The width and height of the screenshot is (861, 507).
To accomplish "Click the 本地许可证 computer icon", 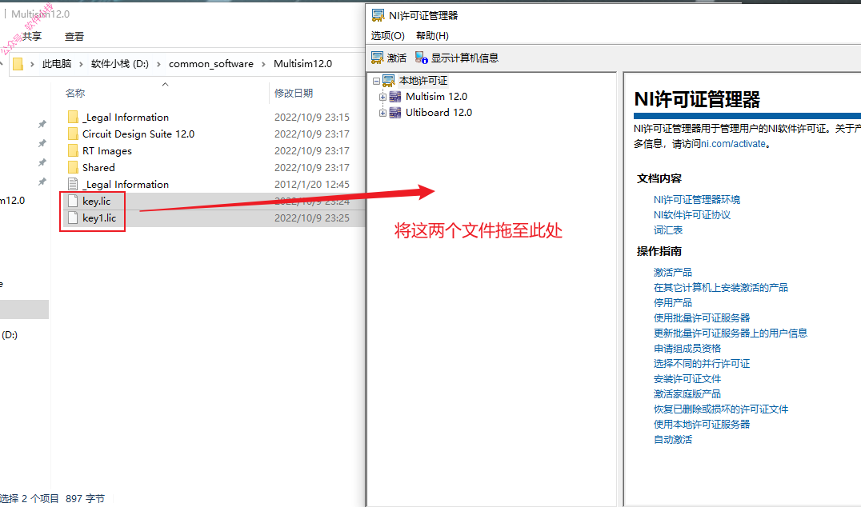I will [389, 81].
